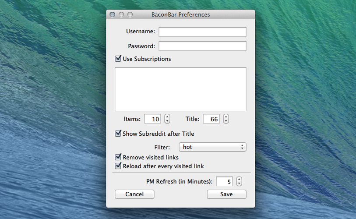Increment Title length using the up arrow
The width and height of the screenshot is (356, 219).
pos(226,117)
